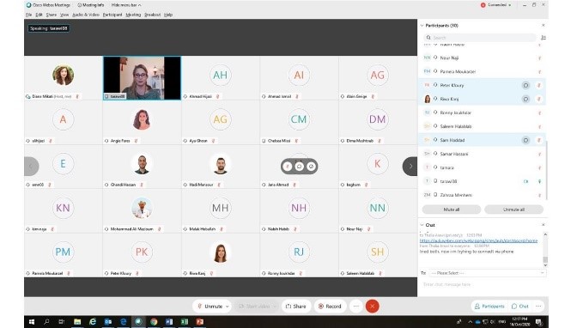Click the chat panel scrollbar
Viewport: 583px width, 328px height.
tap(545, 250)
